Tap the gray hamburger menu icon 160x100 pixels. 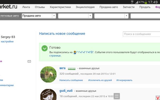pyautogui.click(x=117, y=96)
